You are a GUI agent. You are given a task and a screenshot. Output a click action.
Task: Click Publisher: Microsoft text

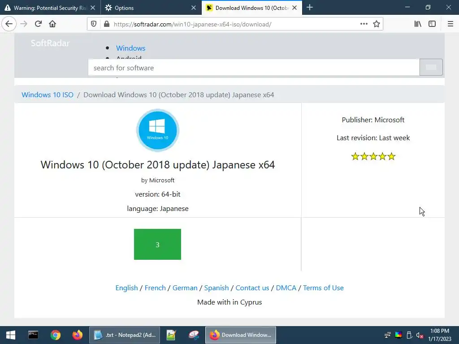pos(373,120)
